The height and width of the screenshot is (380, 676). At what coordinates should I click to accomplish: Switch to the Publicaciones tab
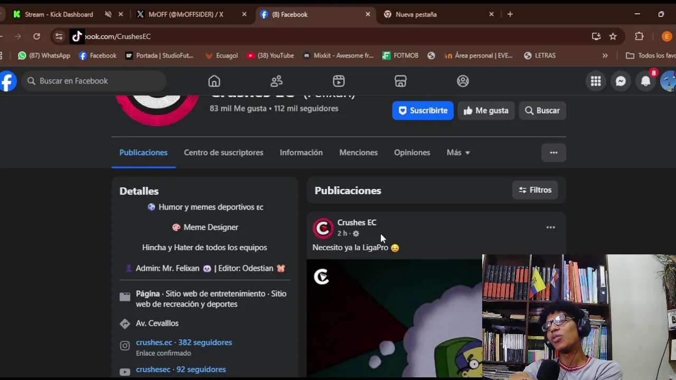(x=143, y=153)
